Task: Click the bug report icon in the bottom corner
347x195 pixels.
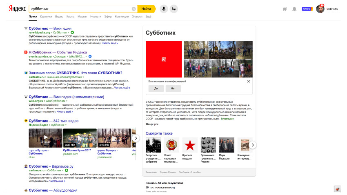Action: coord(337,189)
